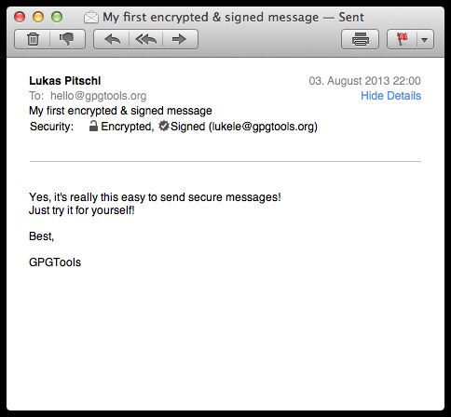The image size is (451, 417).
Task: Zoom the window with green button
Action: tap(57, 17)
